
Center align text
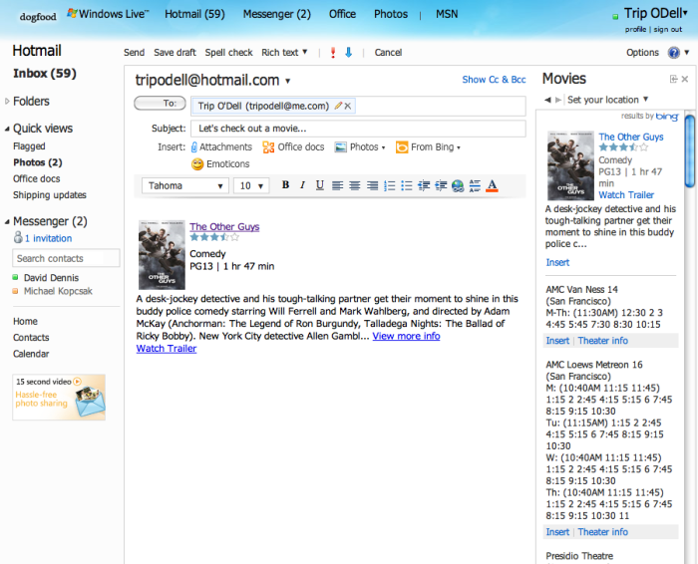(x=355, y=185)
